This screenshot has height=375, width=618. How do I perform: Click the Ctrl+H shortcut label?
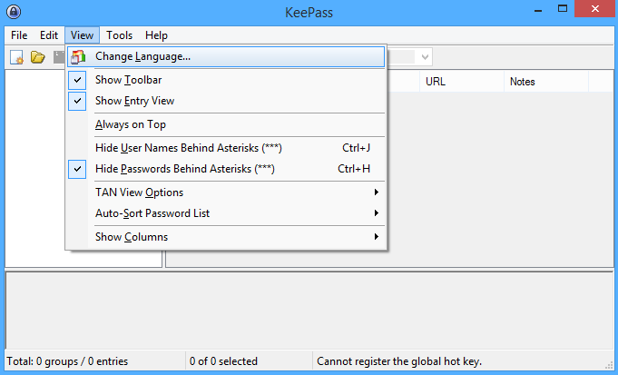pos(354,169)
